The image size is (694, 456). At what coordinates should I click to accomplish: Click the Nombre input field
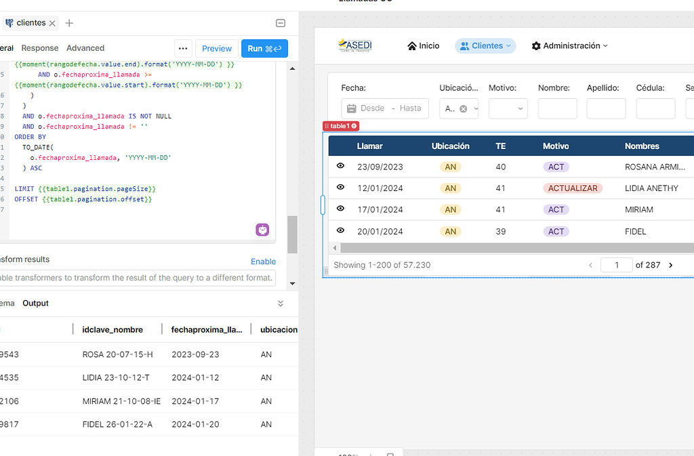(557, 109)
